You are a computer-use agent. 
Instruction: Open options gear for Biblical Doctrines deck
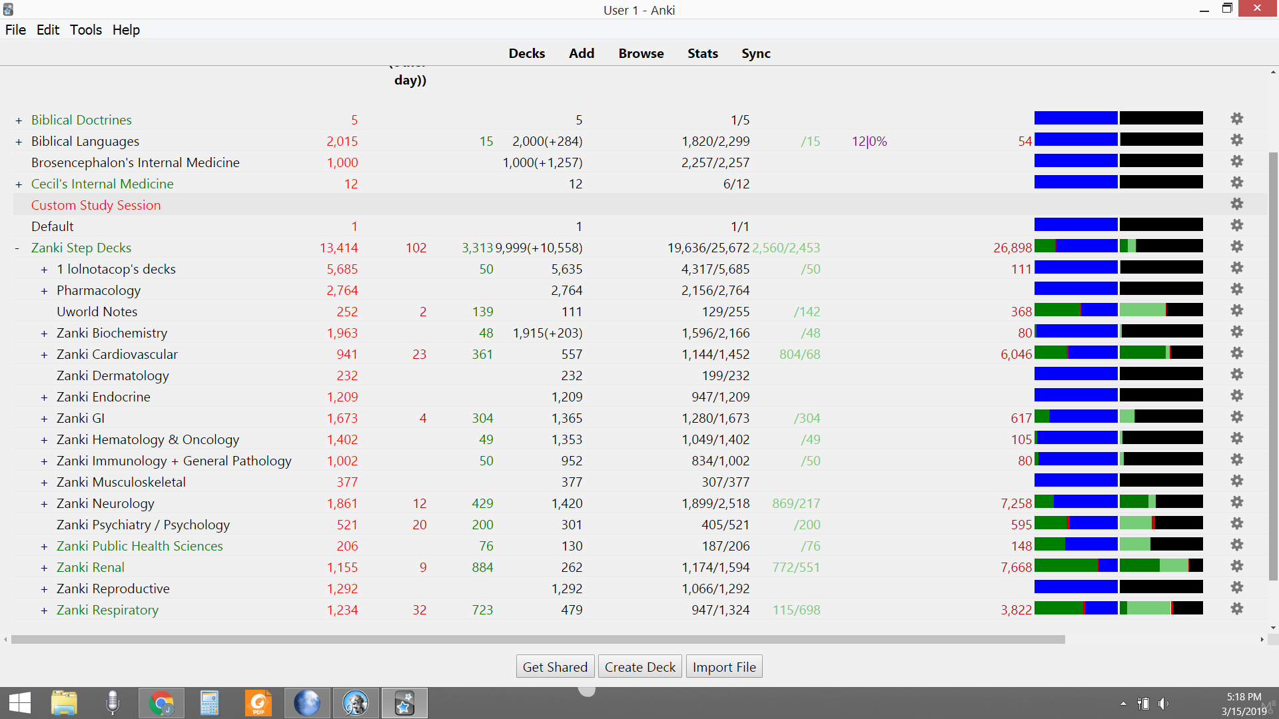(1237, 119)
